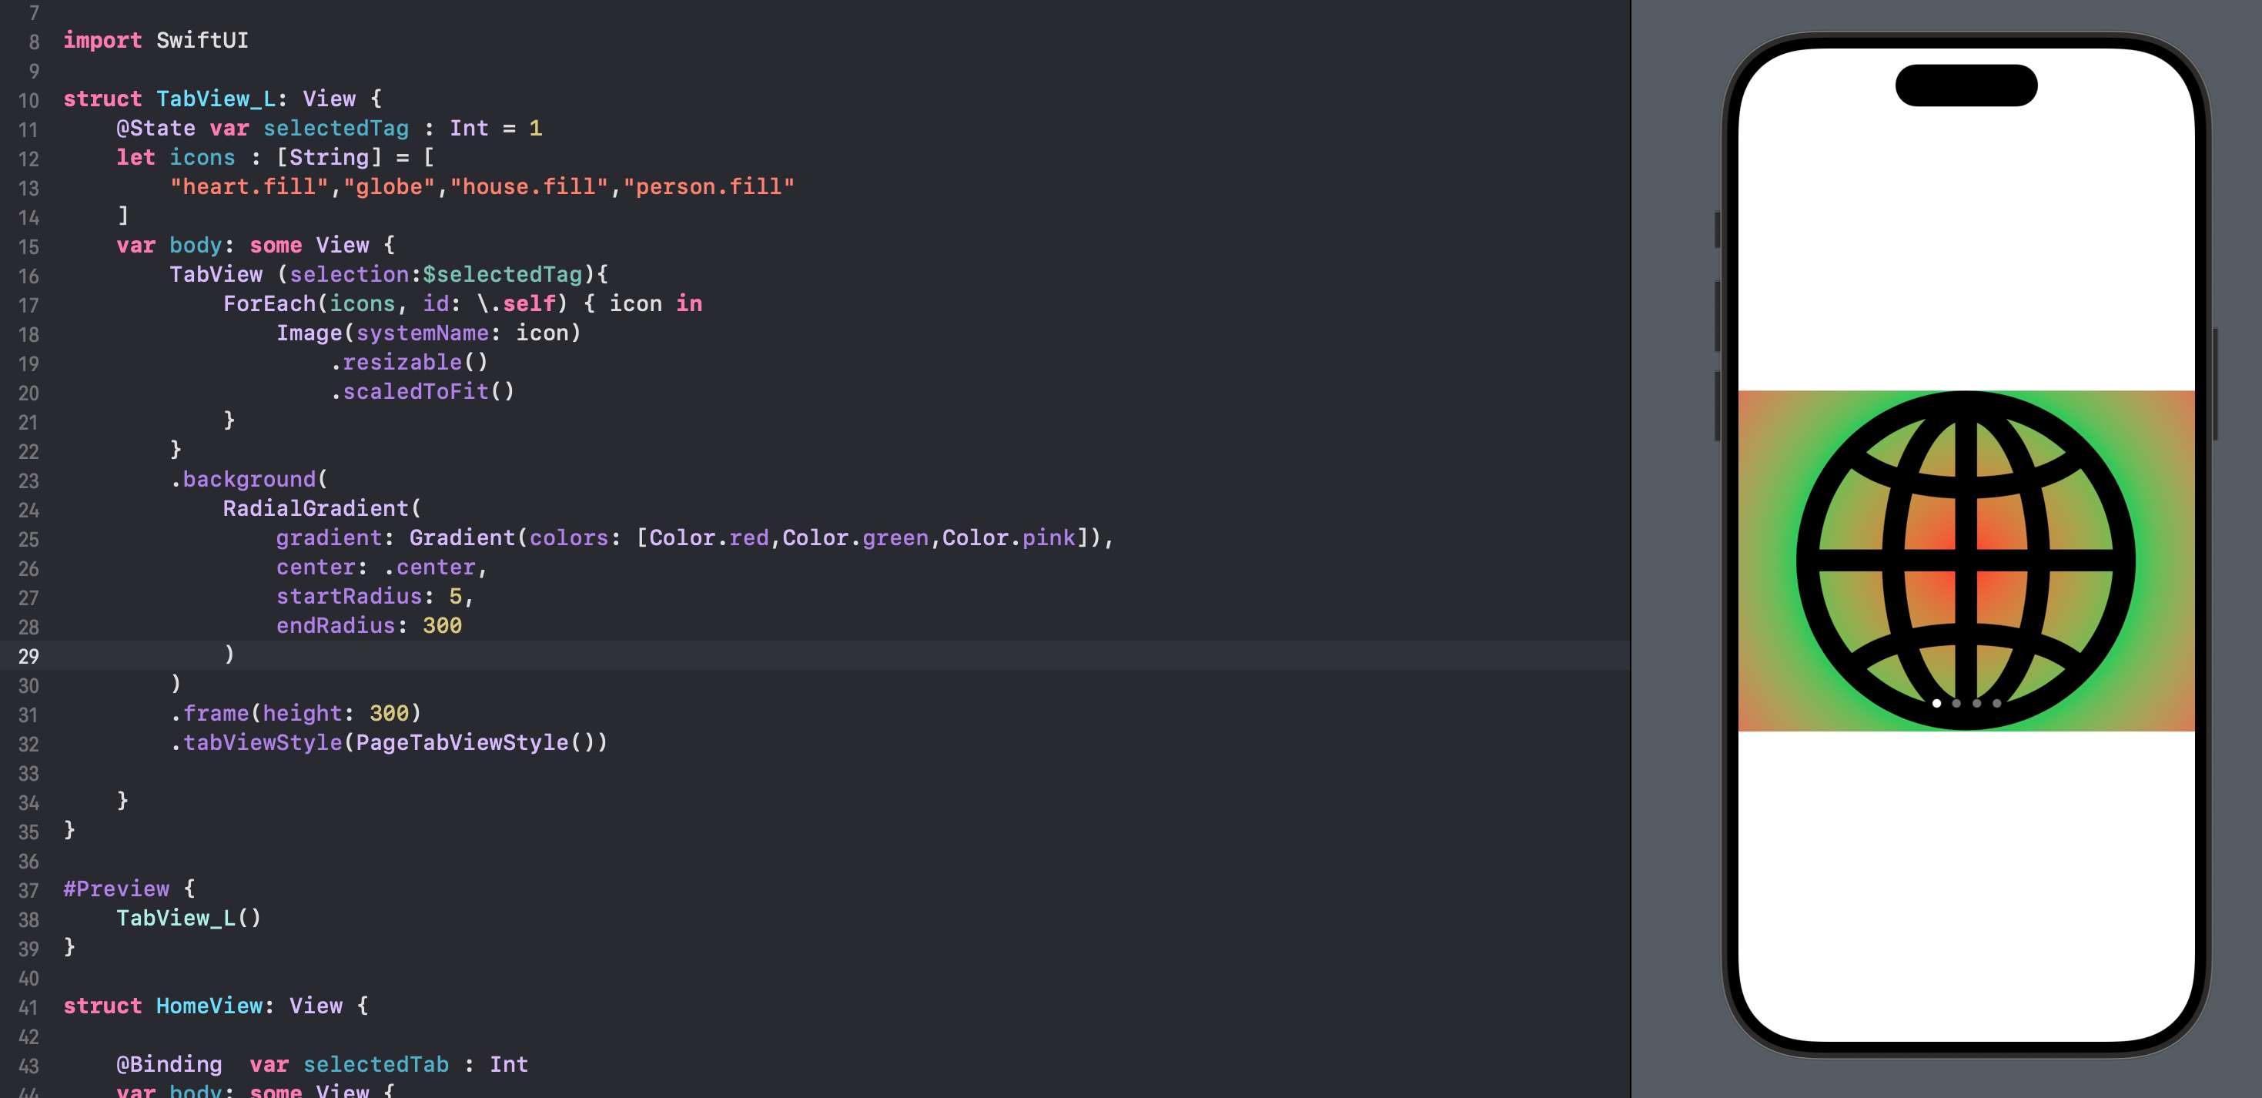Select the fourth page indicator dot
This screenshot has height=1098, width=2262.
[x=1997, y=703]
